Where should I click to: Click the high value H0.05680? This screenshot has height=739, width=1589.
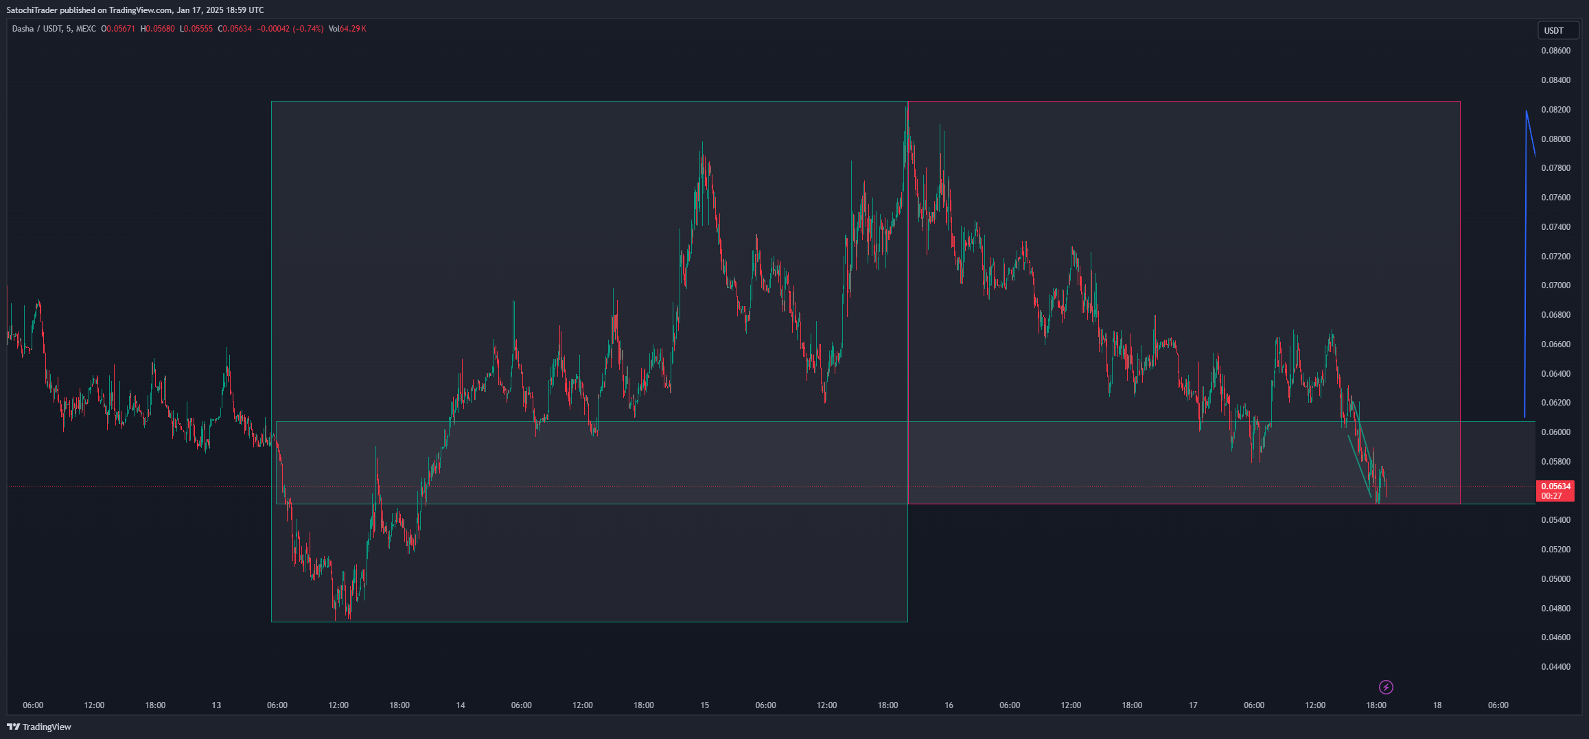pos(157,29)
